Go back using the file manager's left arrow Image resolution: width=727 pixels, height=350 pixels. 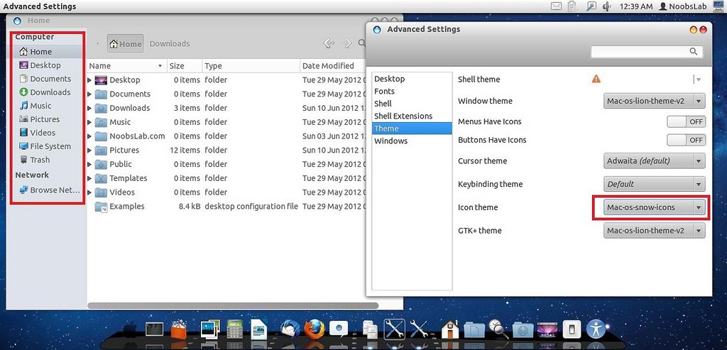click(x=329, y=43)
